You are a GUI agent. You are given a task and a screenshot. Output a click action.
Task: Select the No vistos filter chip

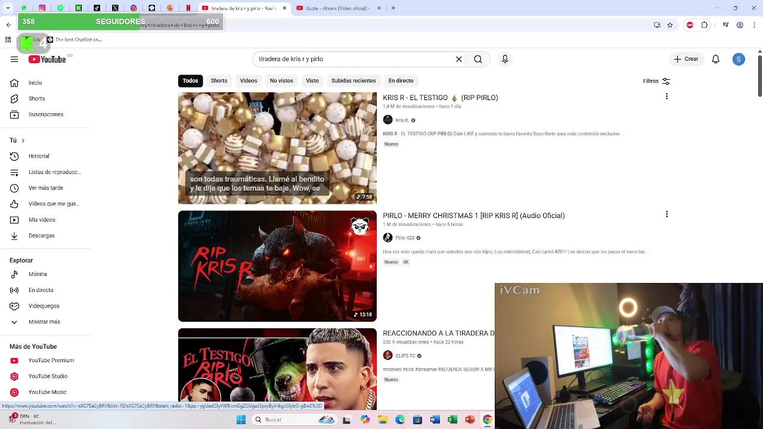pyautogui.click(x=281, y=80)
